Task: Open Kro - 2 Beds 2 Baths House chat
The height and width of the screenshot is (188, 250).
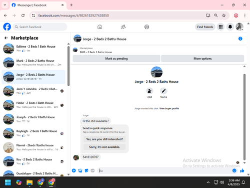Action: (33, 161)
